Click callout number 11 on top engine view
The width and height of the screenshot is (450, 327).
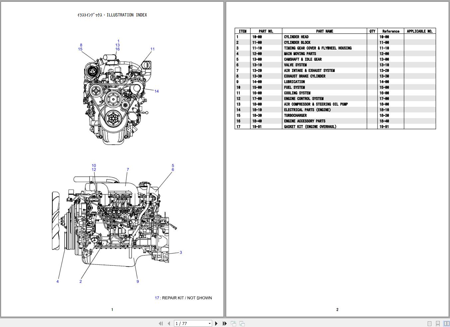[x=153, y=49]
